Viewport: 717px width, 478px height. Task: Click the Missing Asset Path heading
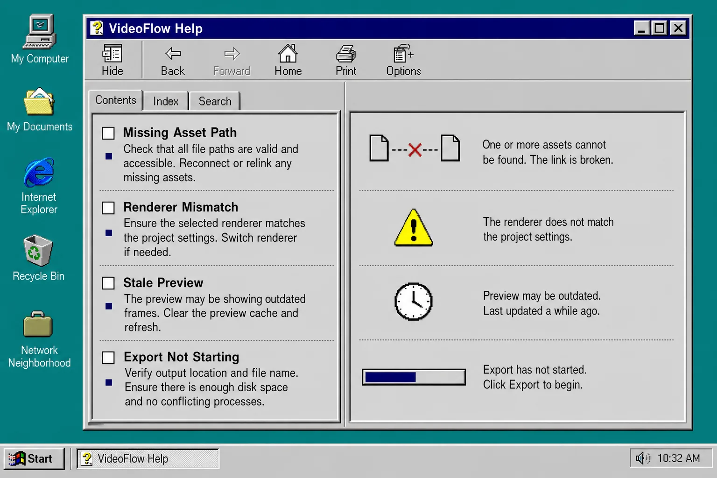(x=180, y=133)
